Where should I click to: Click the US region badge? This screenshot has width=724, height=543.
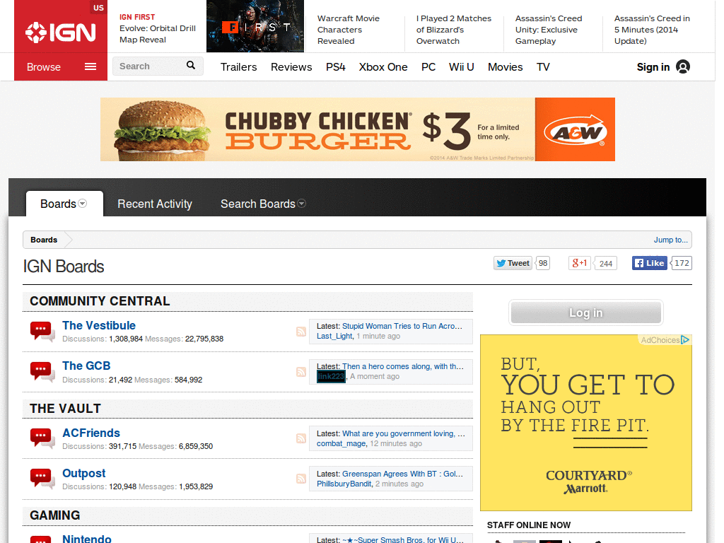[98, 7]
